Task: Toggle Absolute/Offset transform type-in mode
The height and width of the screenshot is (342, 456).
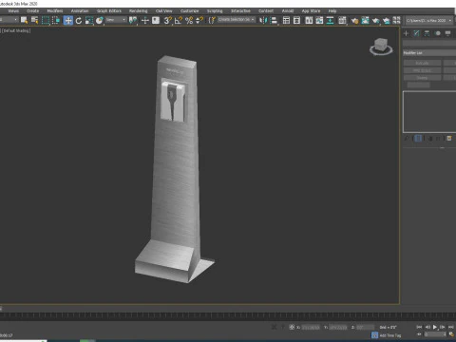Action: click(x=292, y=327)
